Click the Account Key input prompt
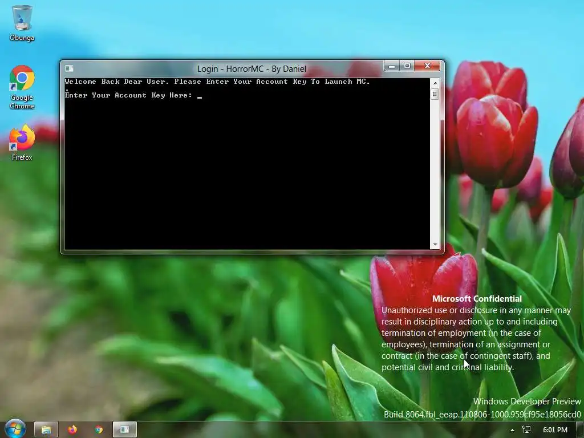 (x=133, y=95)
